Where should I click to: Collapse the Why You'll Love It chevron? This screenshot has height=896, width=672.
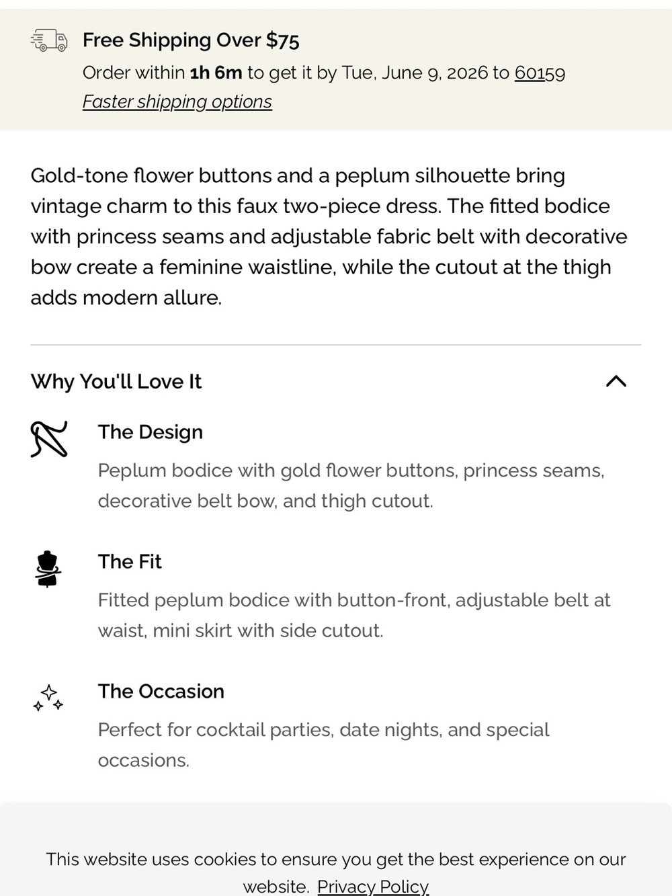616,381
